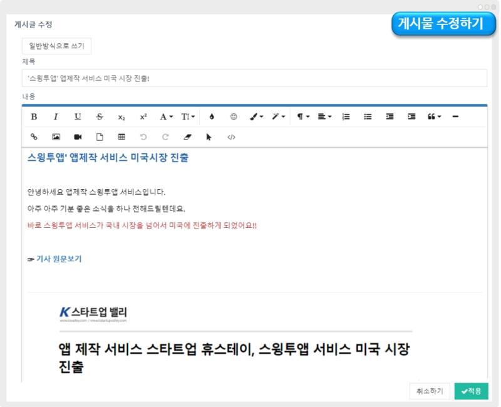Click the 취소하기 button
The width and height of the screenshot is (501, 407).
point(430,391)
